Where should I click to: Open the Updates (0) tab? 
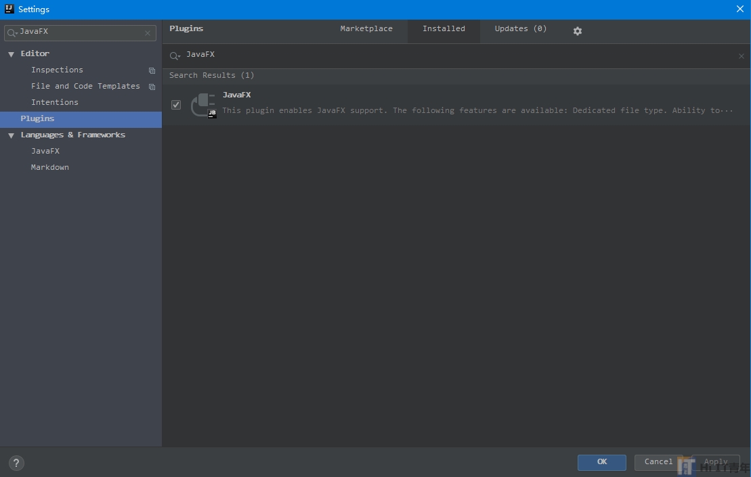[520, 28]
